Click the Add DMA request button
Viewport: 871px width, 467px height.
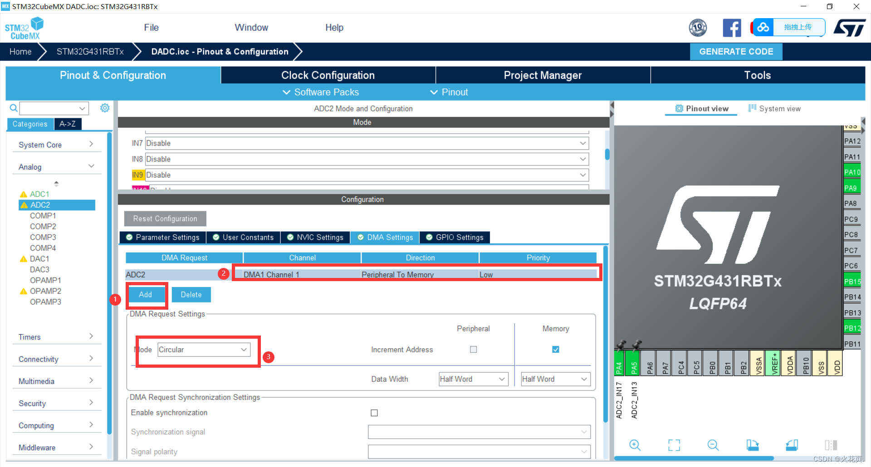(146, 295)
